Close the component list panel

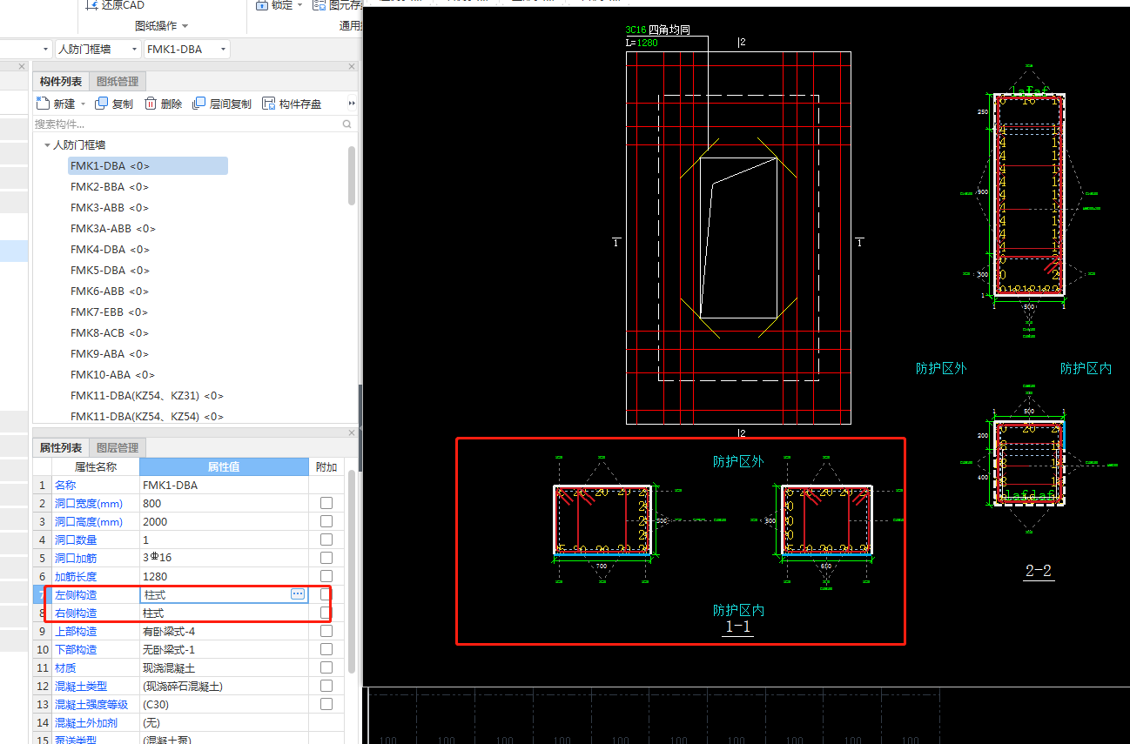point(352,66)
